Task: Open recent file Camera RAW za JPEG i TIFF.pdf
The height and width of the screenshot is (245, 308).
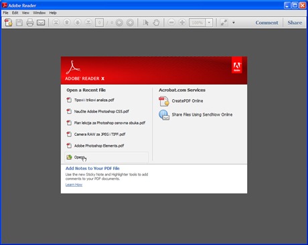Action: [x=100, y=134]
